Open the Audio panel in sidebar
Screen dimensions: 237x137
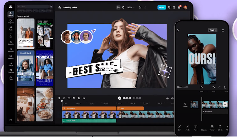(x=11, y=28)
